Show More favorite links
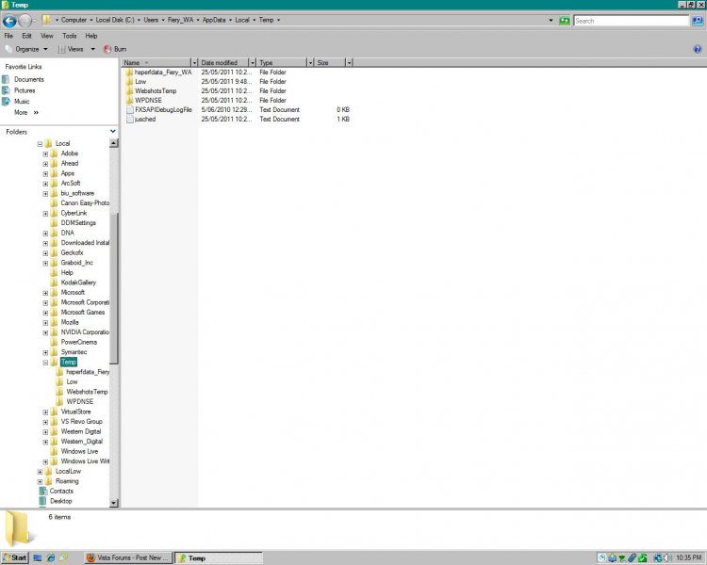This screenshot has width=707, height=565. pyautogui.click(x=26, y=112)
